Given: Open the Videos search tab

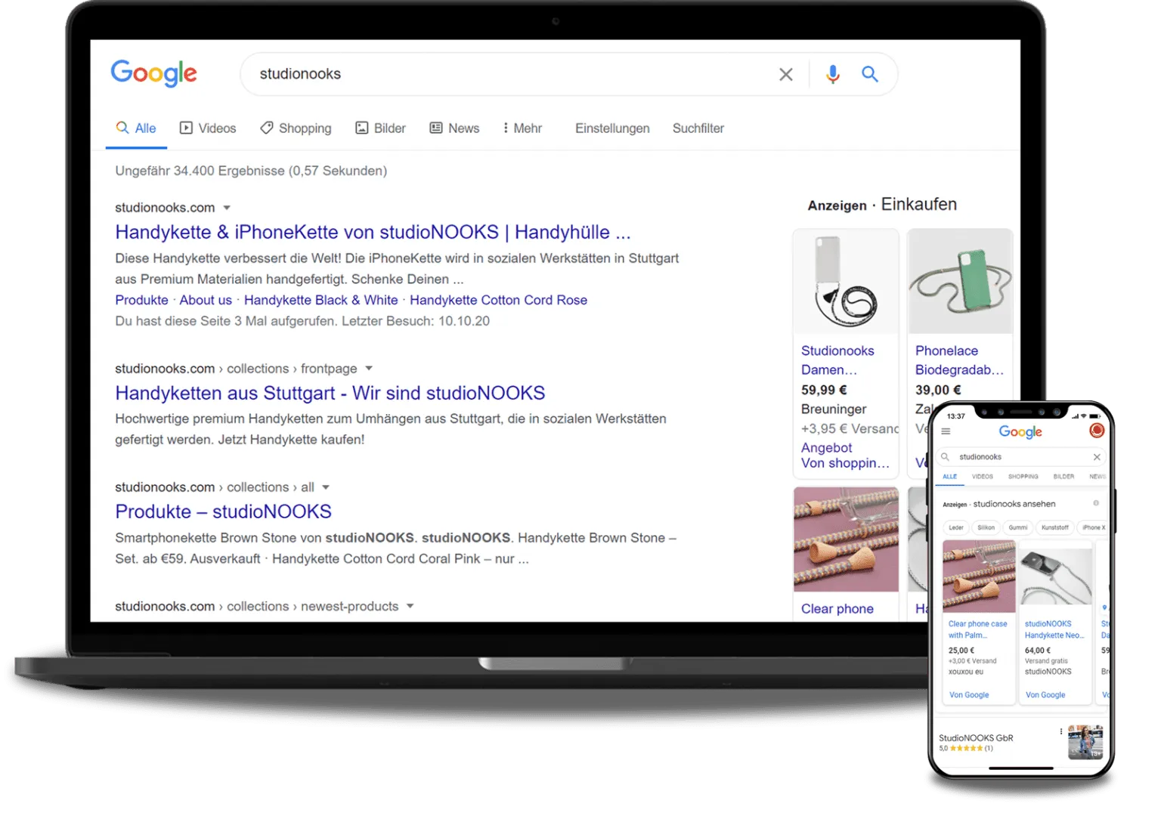Looking at the screenshot, I should coord(208,128).
